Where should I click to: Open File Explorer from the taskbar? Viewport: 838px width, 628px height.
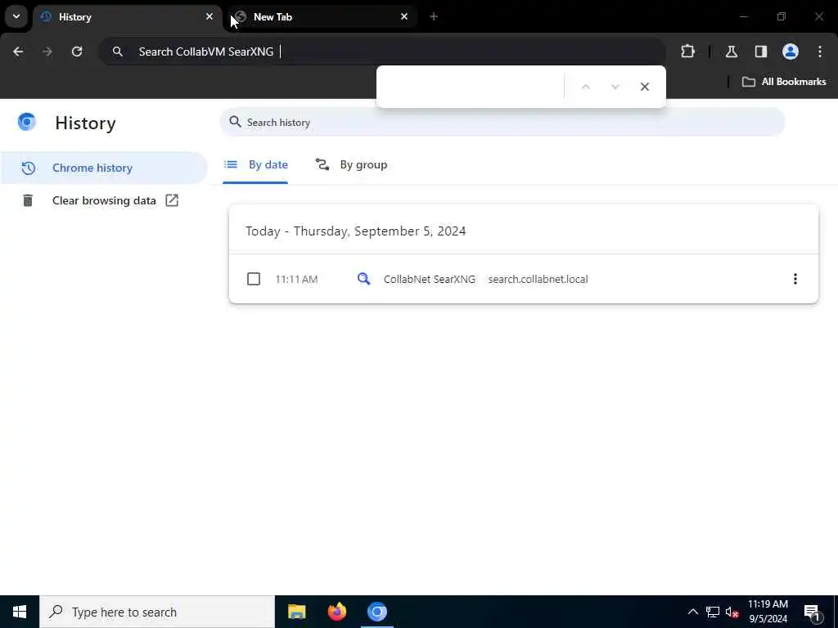click(x=296, y=612)
